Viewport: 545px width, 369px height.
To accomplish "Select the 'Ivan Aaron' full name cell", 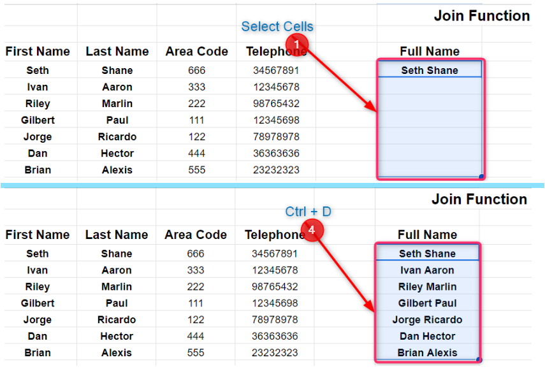I will [x=427, y=270].
